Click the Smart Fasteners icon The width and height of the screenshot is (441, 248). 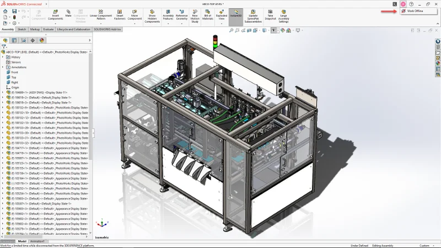click(x=119, y=17)
